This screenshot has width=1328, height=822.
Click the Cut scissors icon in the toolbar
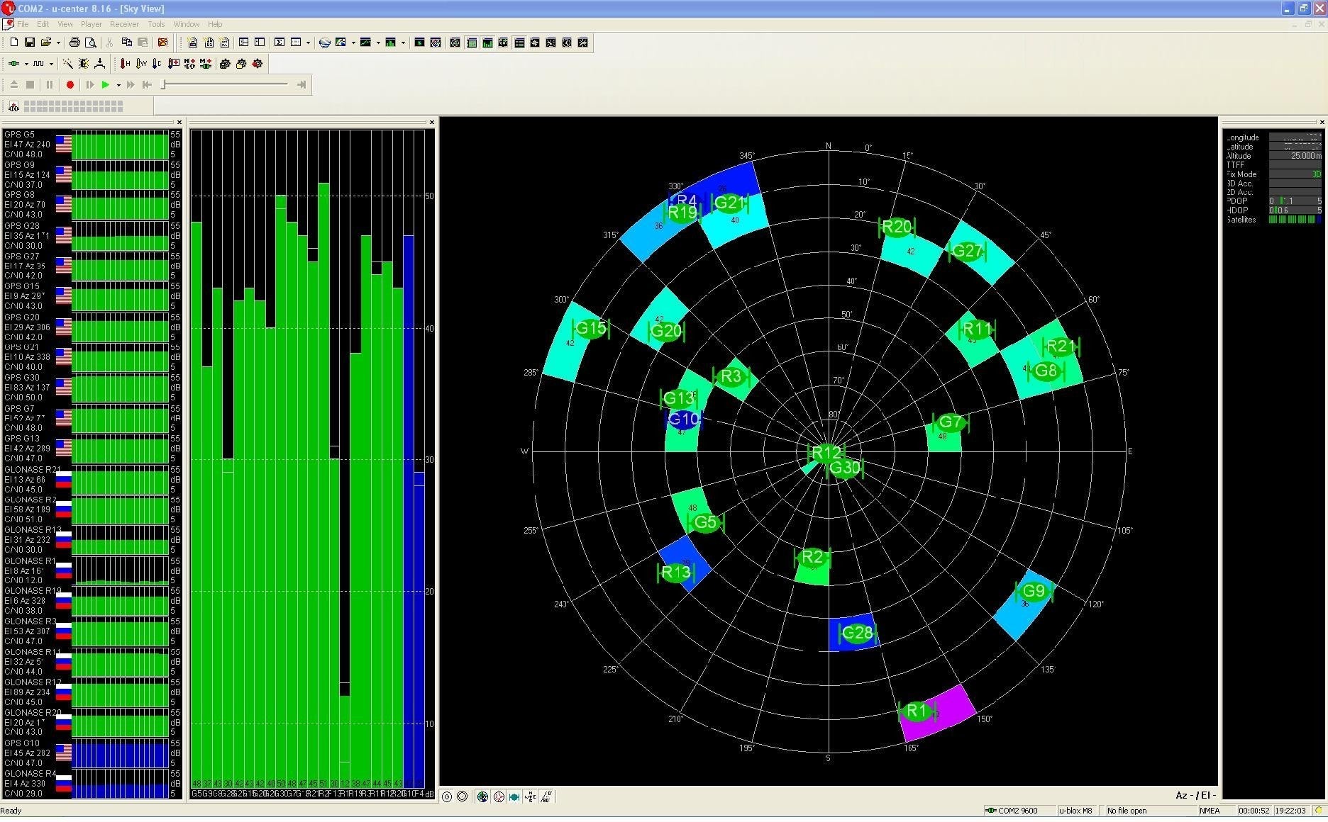point(109,43)
